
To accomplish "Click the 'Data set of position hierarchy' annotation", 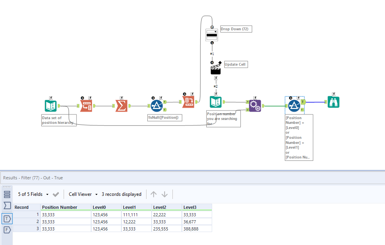I will coord(59,120).
